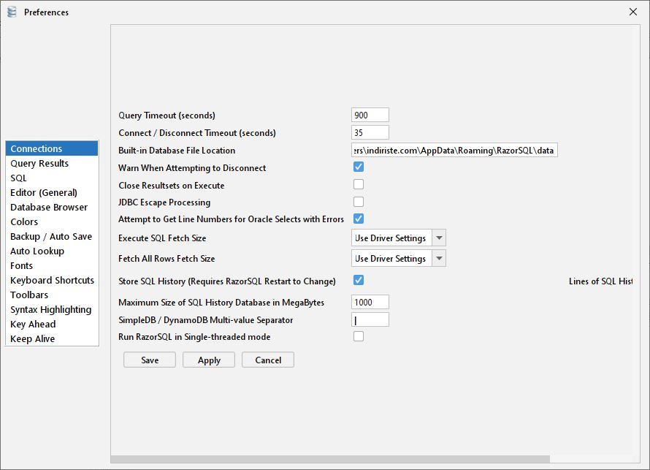Viewport: 650px width, 470px height.
Task: Open Auto Lookup preferences
Action: [x=52, y=251]
